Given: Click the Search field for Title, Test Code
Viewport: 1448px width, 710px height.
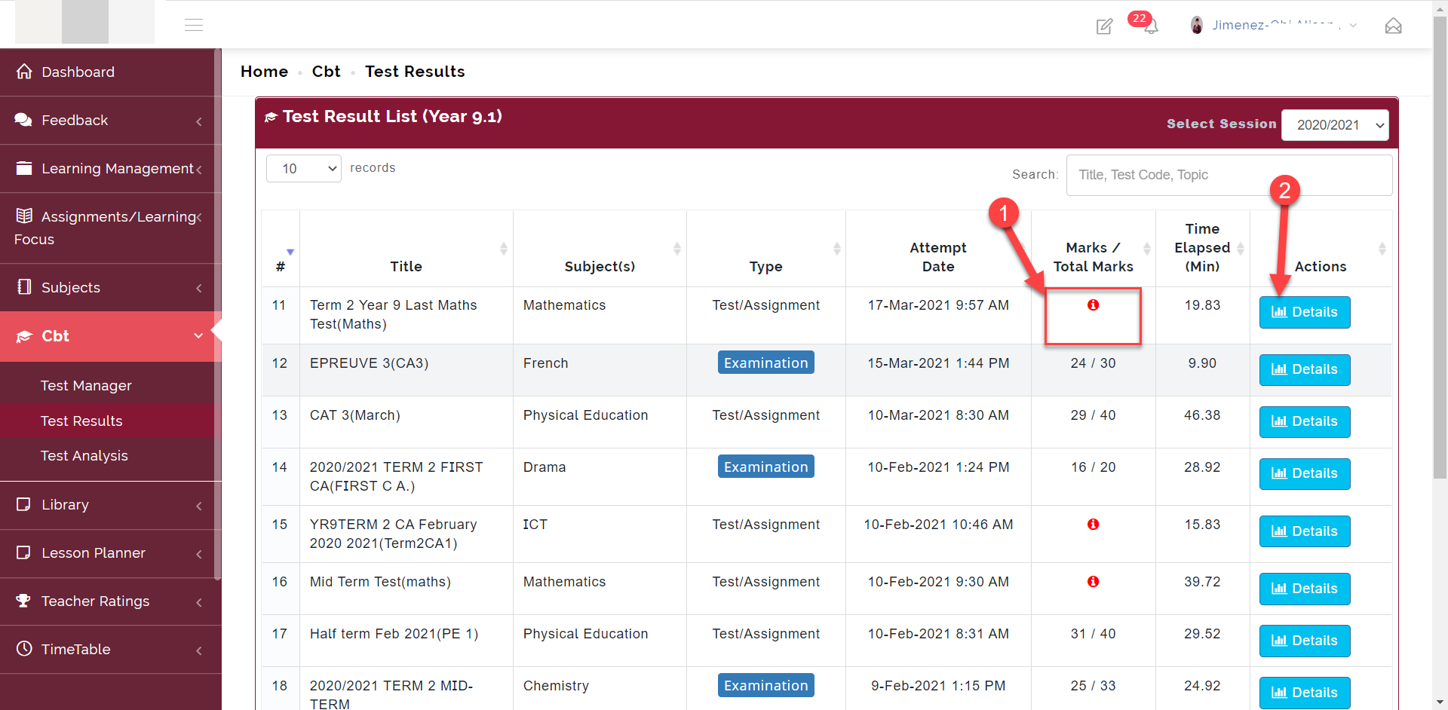Looking at the screenshot, I should point(1229,175).
